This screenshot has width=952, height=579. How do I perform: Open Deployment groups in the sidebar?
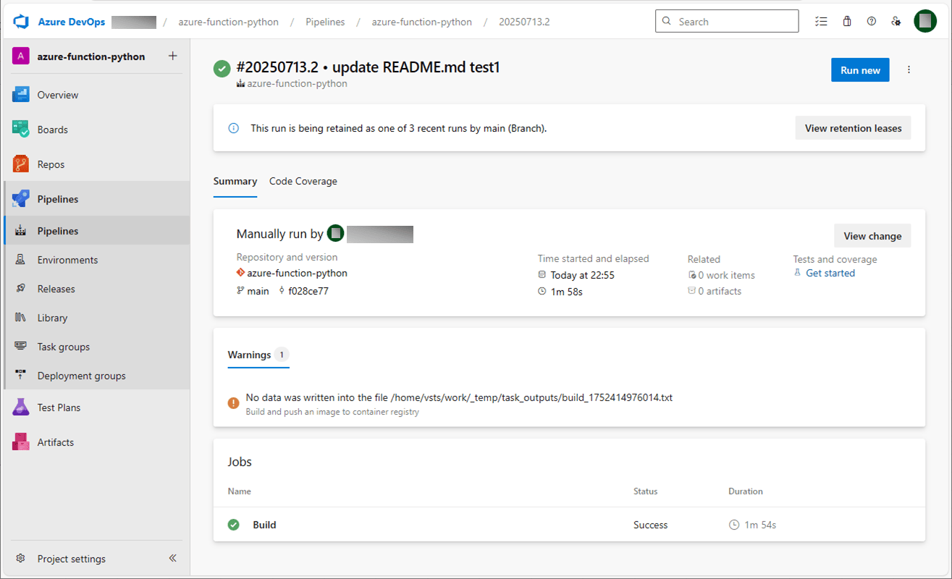pos(97,376)
